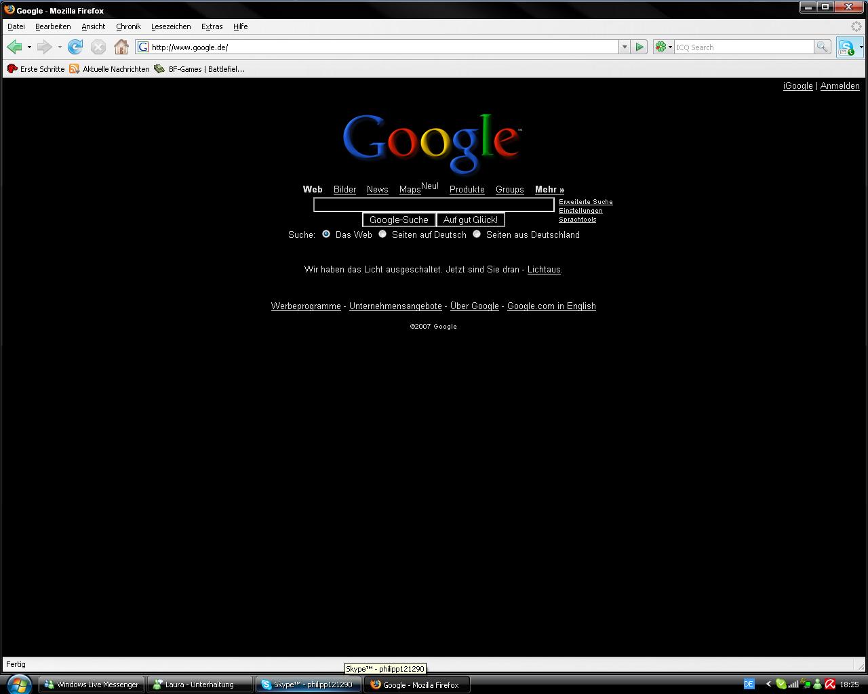The image size is (868, 694).
Task: Select the Seiten auf Deutsch radio button
Action: pyautogui.click(x=382, y=234)
